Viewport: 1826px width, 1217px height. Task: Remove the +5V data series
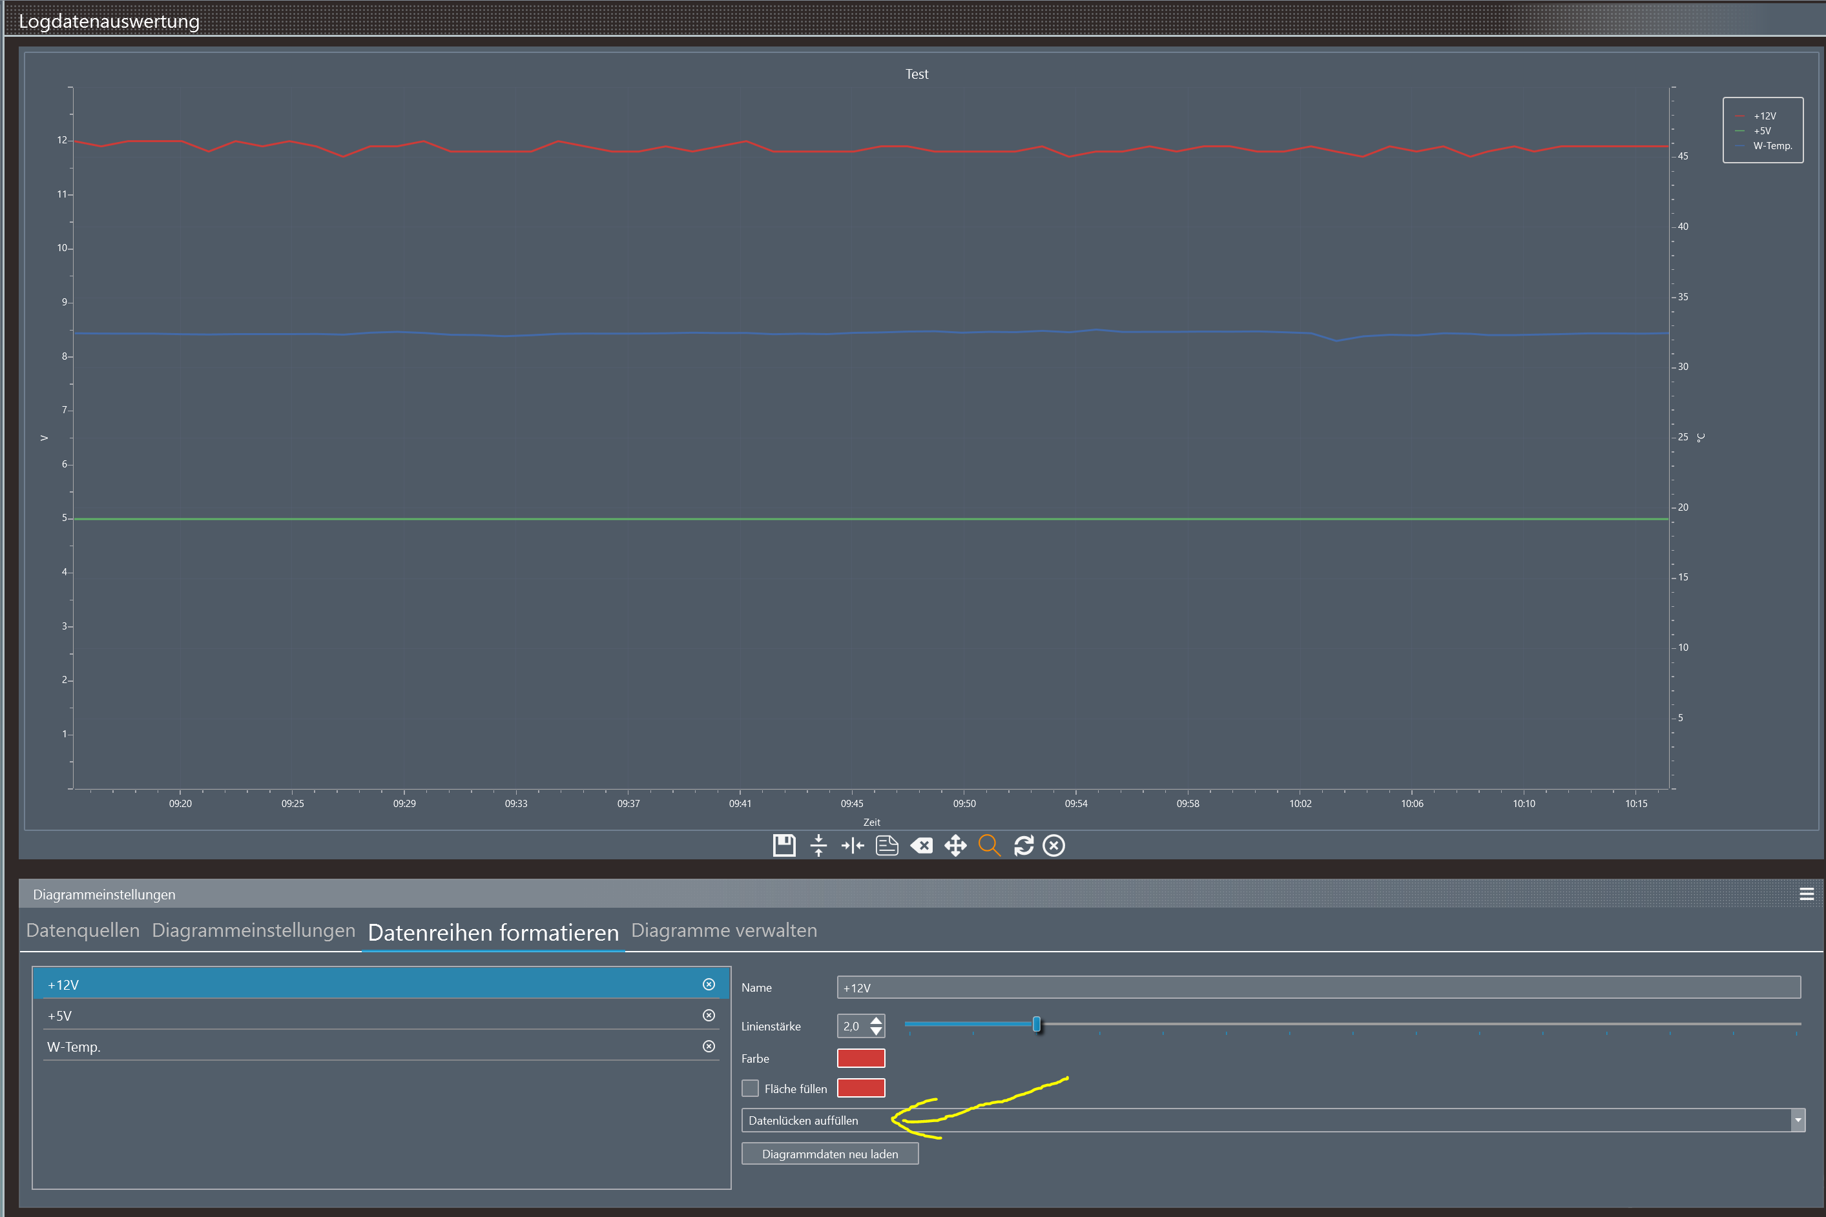click(709, 1015)
